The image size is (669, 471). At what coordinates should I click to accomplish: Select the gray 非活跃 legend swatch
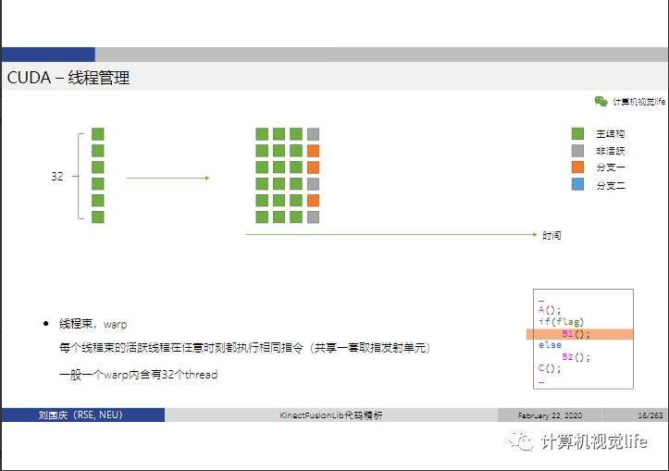(577, 151)
